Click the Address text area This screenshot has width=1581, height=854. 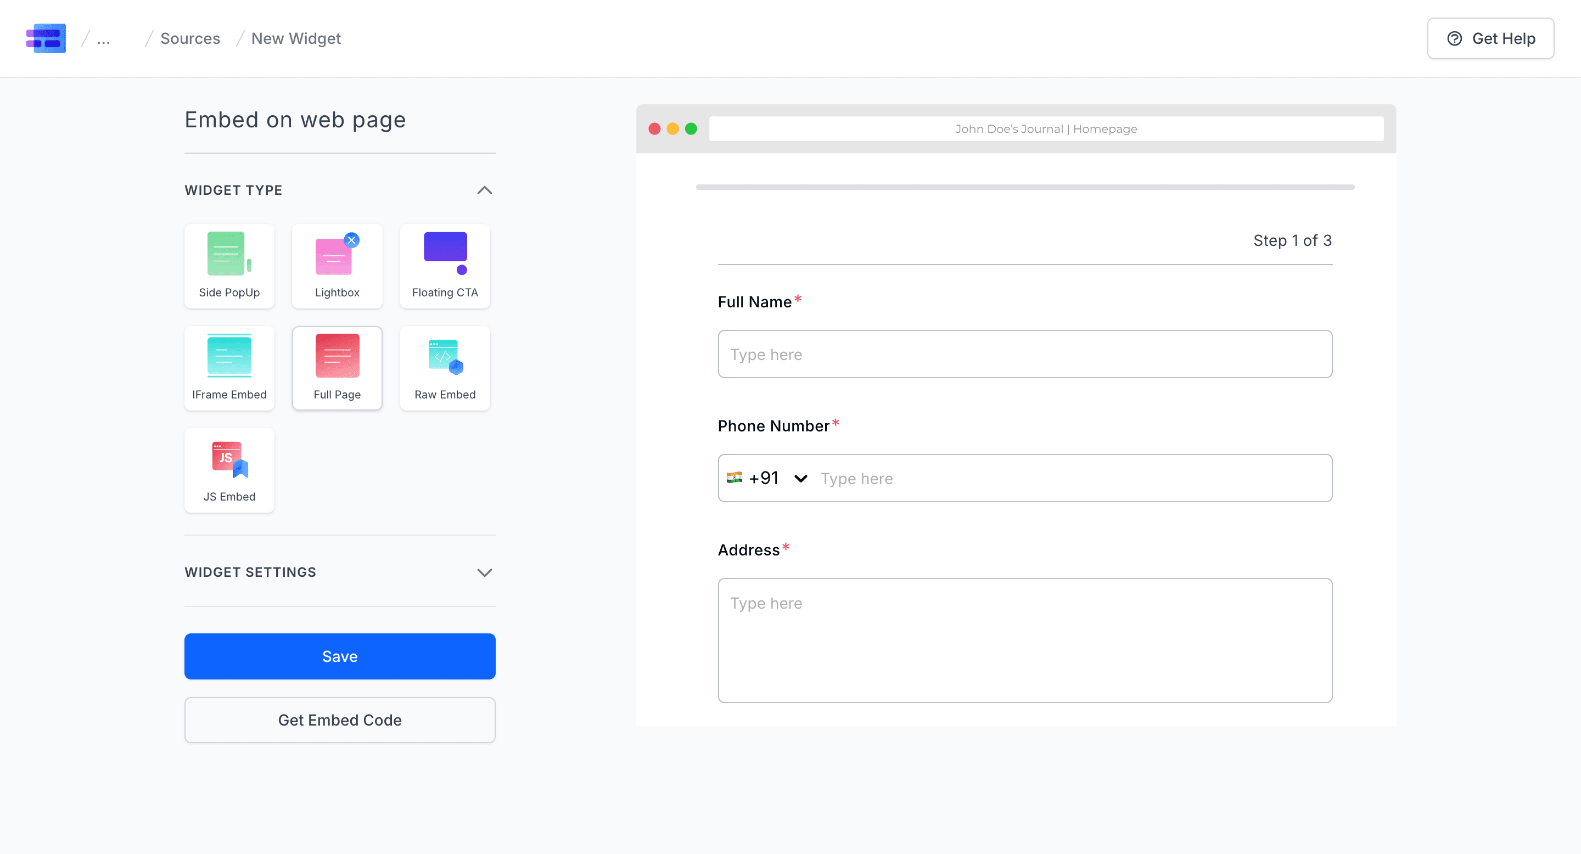point(1025,640)
